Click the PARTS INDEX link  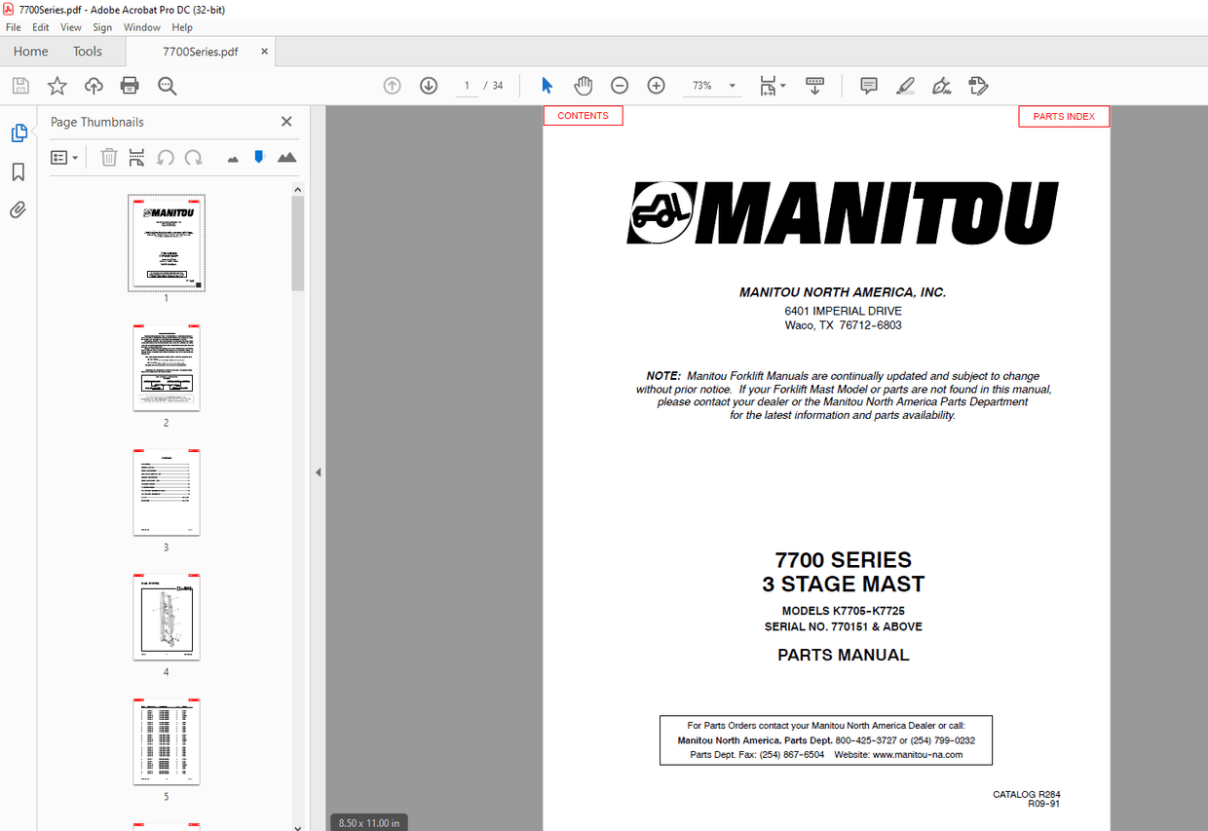pyautogui.click(x=1064, y=116)
